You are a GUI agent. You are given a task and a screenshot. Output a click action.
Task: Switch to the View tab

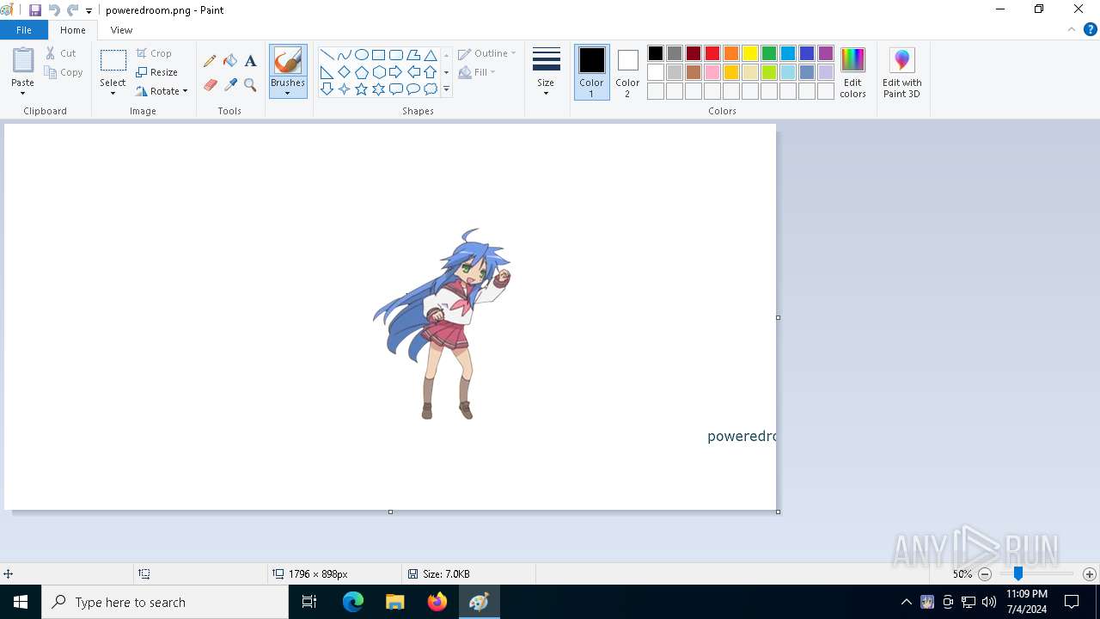click(x=121, y=30)
